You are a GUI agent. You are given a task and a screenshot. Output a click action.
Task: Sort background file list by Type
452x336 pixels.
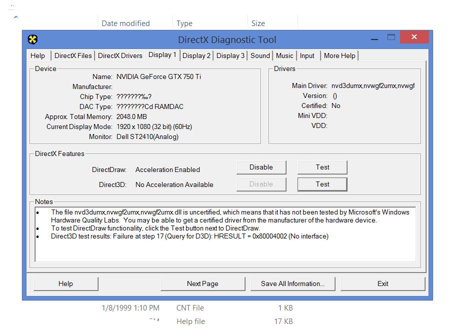(x=184, y=23)
